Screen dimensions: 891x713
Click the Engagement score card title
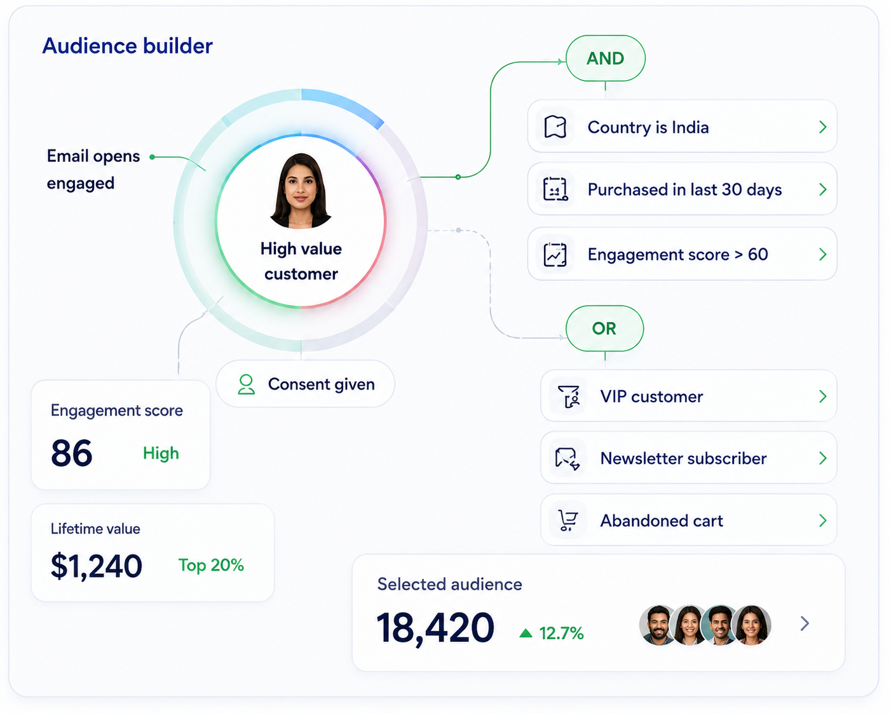tap(116, 411)
